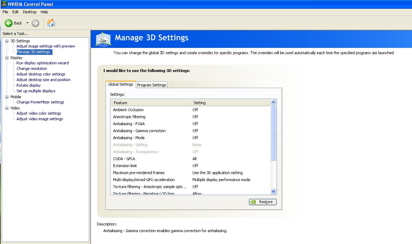
Task: Click the settings list scroll down arrow
Action: [x=273, y=192]
